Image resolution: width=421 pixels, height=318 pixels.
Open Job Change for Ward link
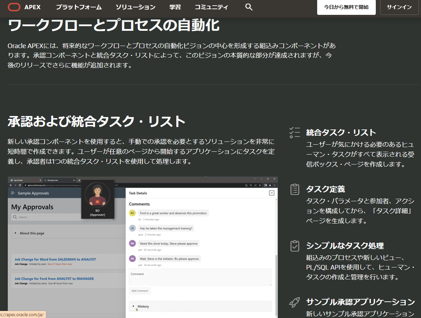[x=55, y=259]
